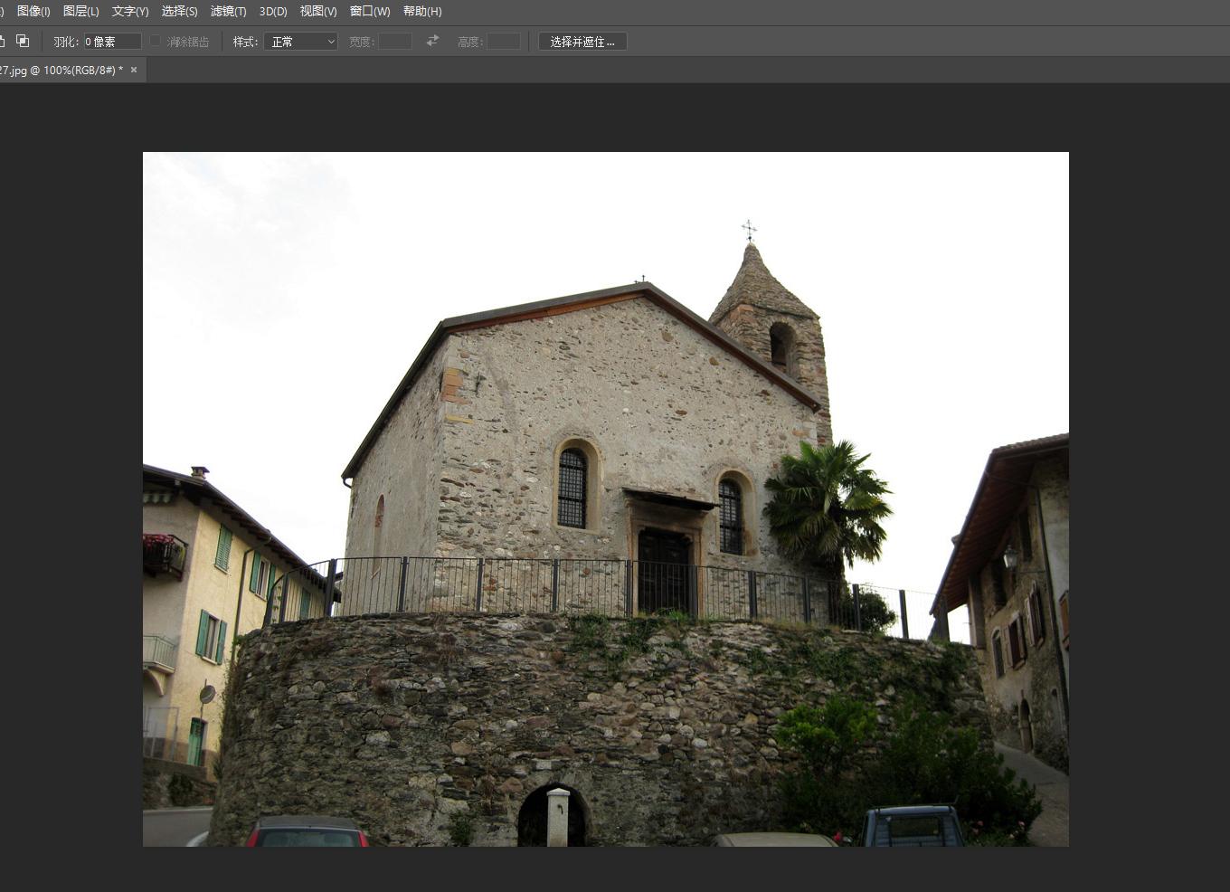Viewport: 1230px width, 892px height.
Task: Open the 选择(S) menu
Action: [179, 11]
